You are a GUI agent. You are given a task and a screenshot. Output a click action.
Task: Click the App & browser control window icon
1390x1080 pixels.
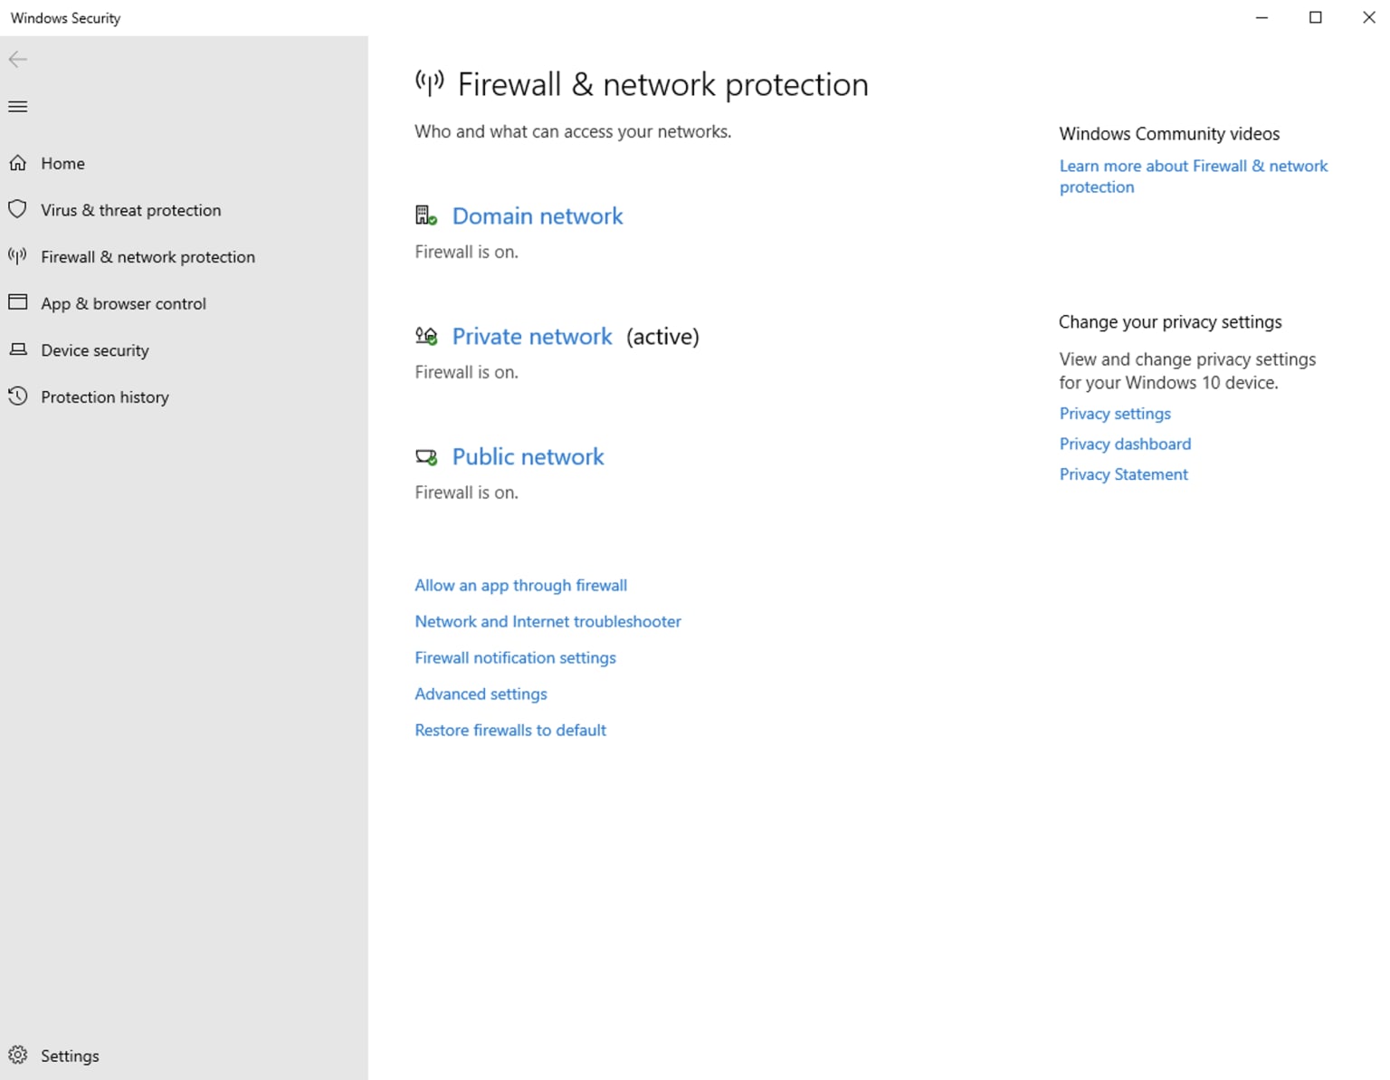tap(18, 302)
